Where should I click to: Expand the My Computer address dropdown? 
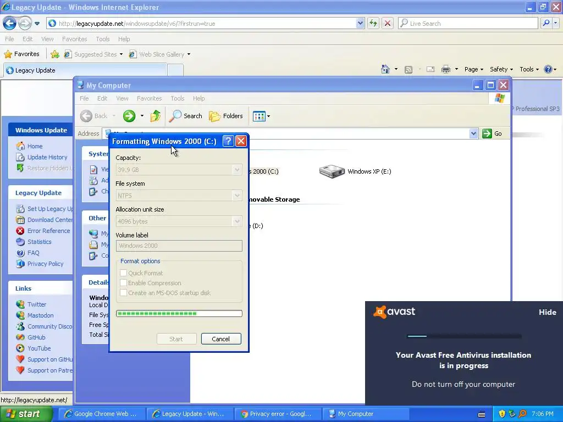[473, 134]
